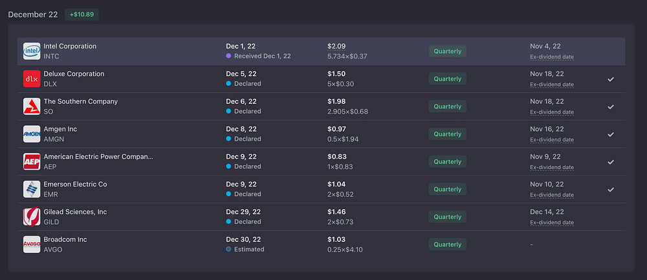Open American Electric Power Compan... name
647x280 pixels.
98,157
